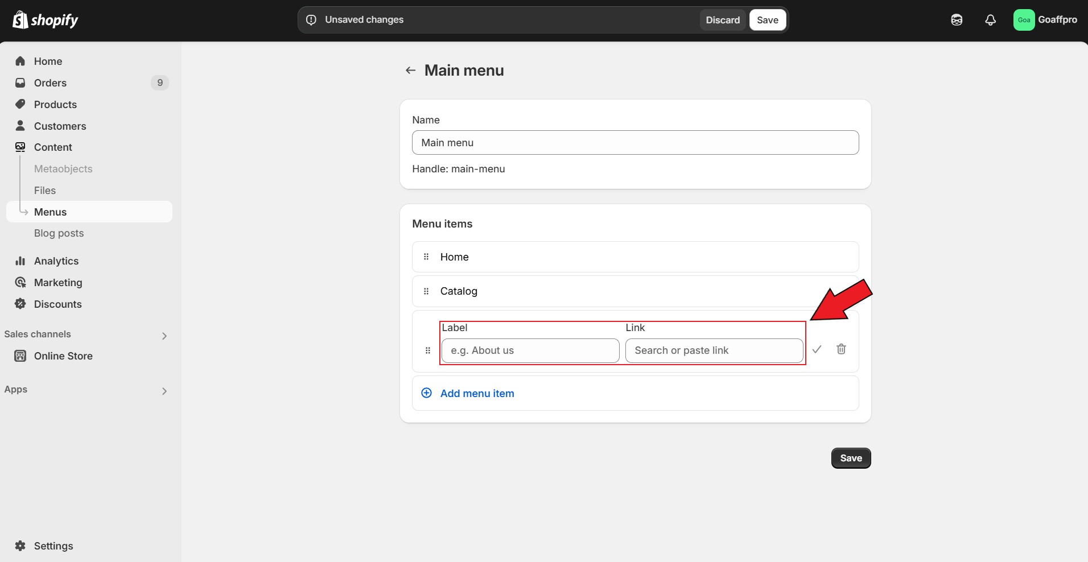Expand the Sales channels section

[x=164, y=336]
